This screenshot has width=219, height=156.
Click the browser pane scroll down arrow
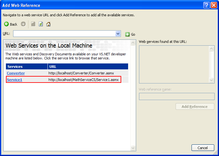133,148
